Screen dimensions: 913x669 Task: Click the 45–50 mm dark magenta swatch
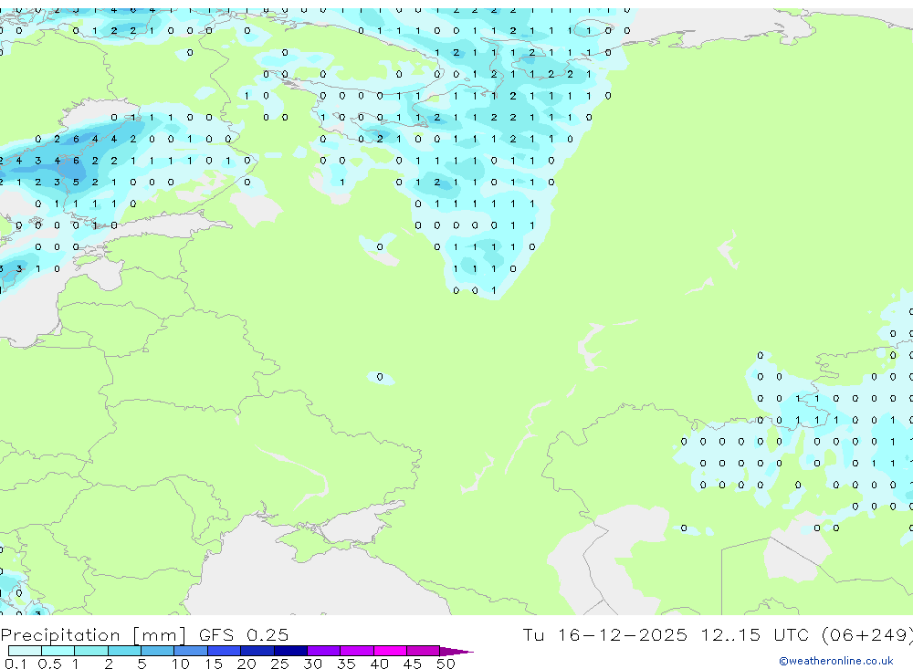point(423,651)
